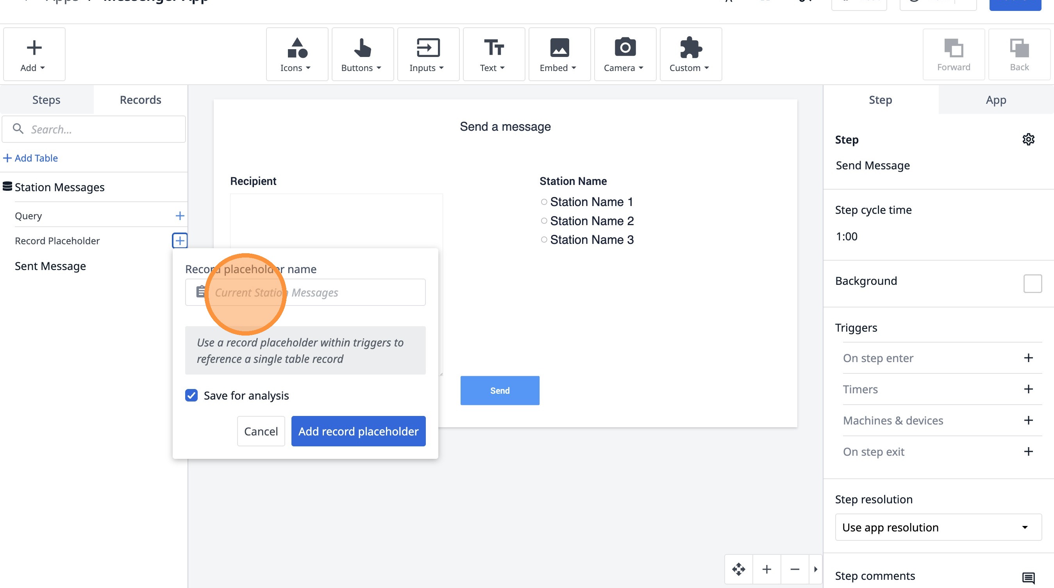
Task: Click the step settings gear icon
Action: point(1028,139)
